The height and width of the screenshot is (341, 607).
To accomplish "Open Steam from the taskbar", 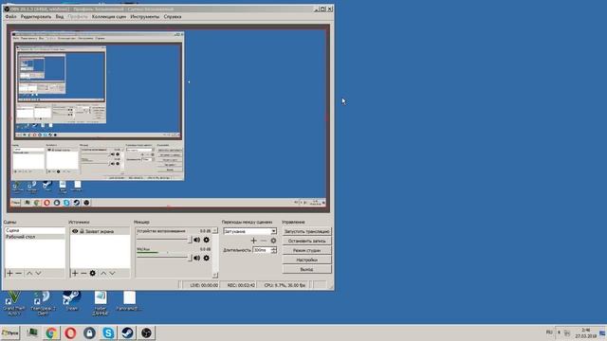I will click(127, 332).
